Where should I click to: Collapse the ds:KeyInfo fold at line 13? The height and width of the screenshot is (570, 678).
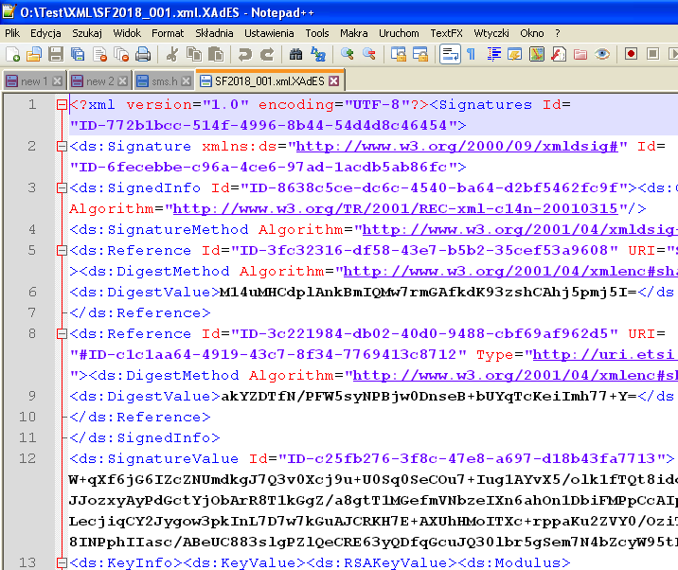62,562
